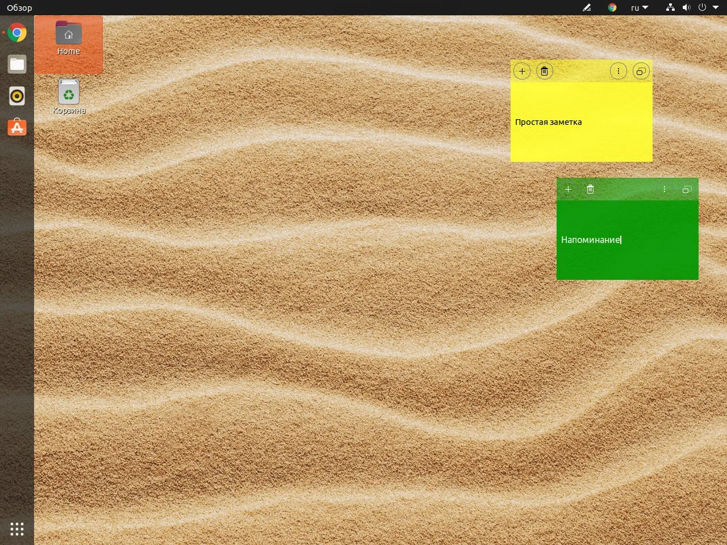The image size is (727, 545).
Task: Click the yellow note's window stack icon
Action: 641,71
